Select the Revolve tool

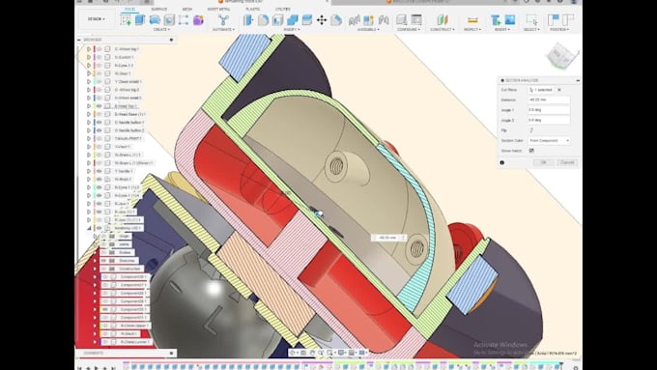click(155, 19)
